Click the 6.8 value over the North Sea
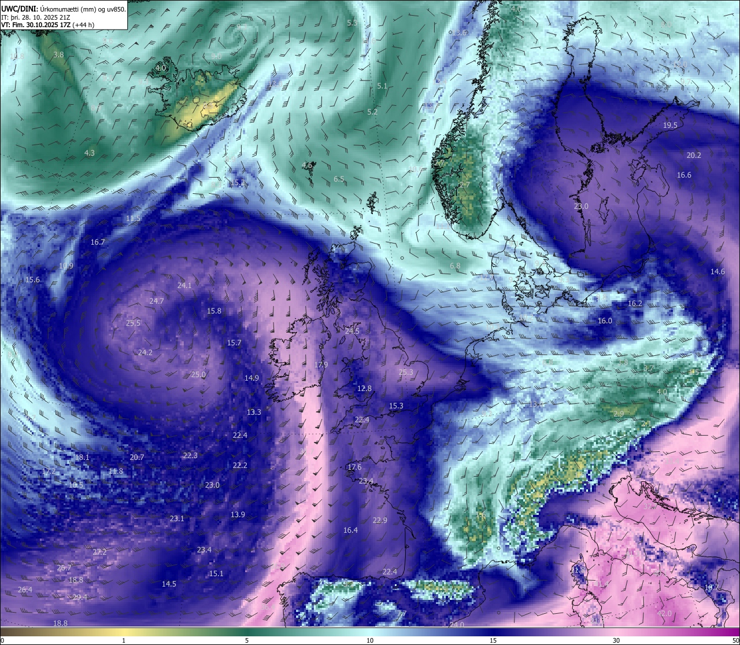This screenshot has height=645, width=740. point(455,266)
